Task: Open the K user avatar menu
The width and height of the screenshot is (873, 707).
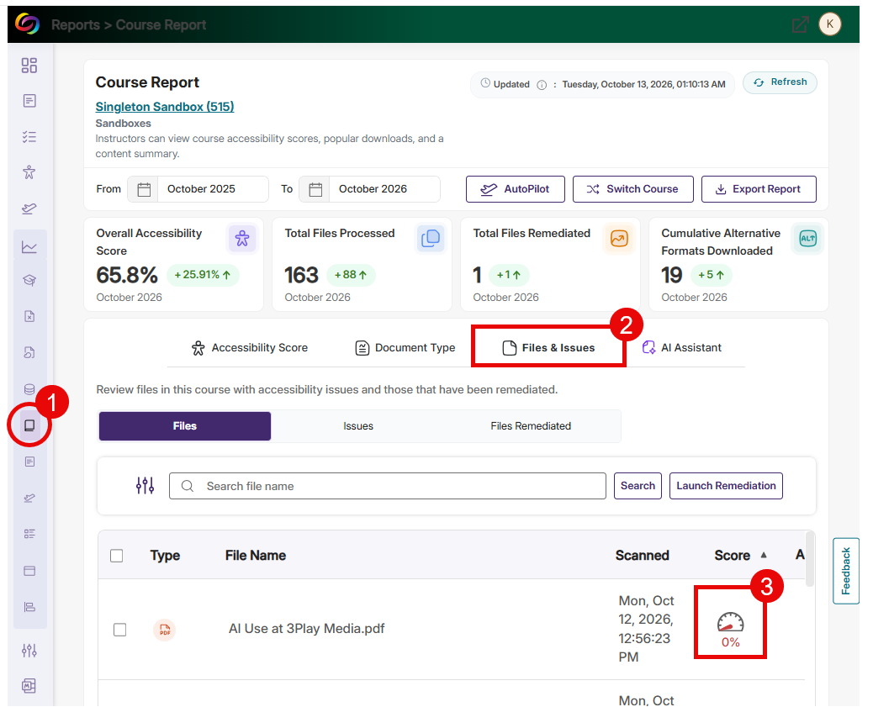Action: 829,24
